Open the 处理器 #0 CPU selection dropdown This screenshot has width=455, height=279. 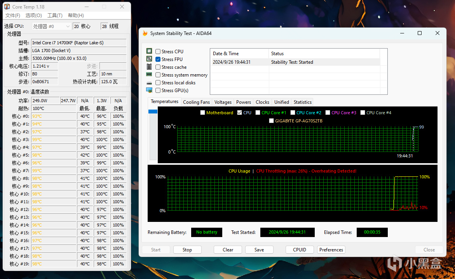(x=51, y=26)
